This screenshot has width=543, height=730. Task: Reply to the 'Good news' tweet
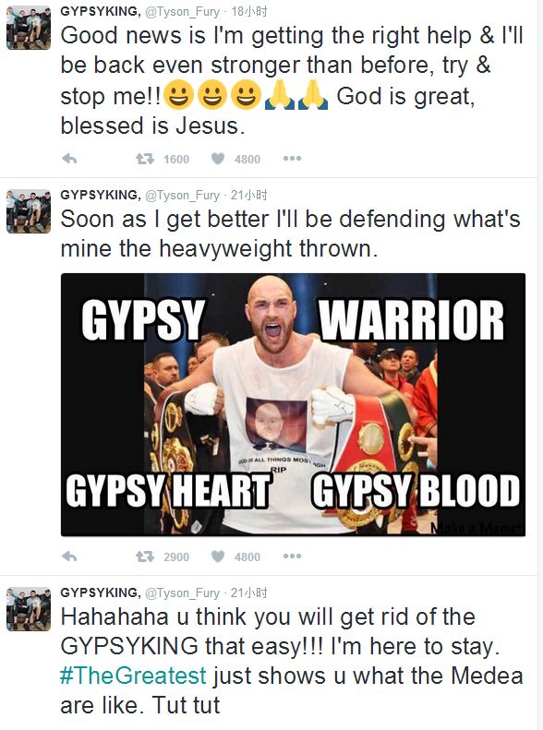tap(69, 160)
